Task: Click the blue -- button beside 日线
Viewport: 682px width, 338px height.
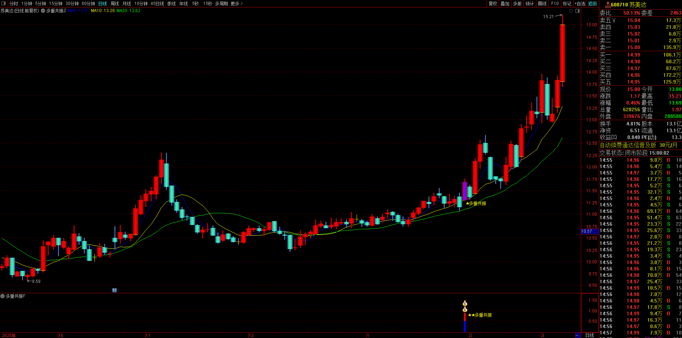Action: pyautogui.click(x=578, y=335)
